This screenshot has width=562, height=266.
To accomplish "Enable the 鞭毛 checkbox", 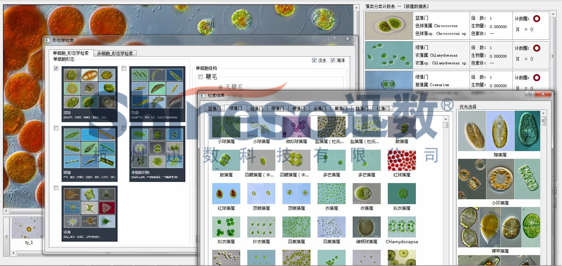I will (201, 77).
